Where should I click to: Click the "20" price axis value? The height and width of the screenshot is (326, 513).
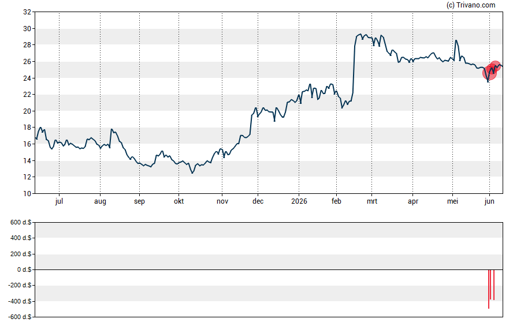(27, 111)
